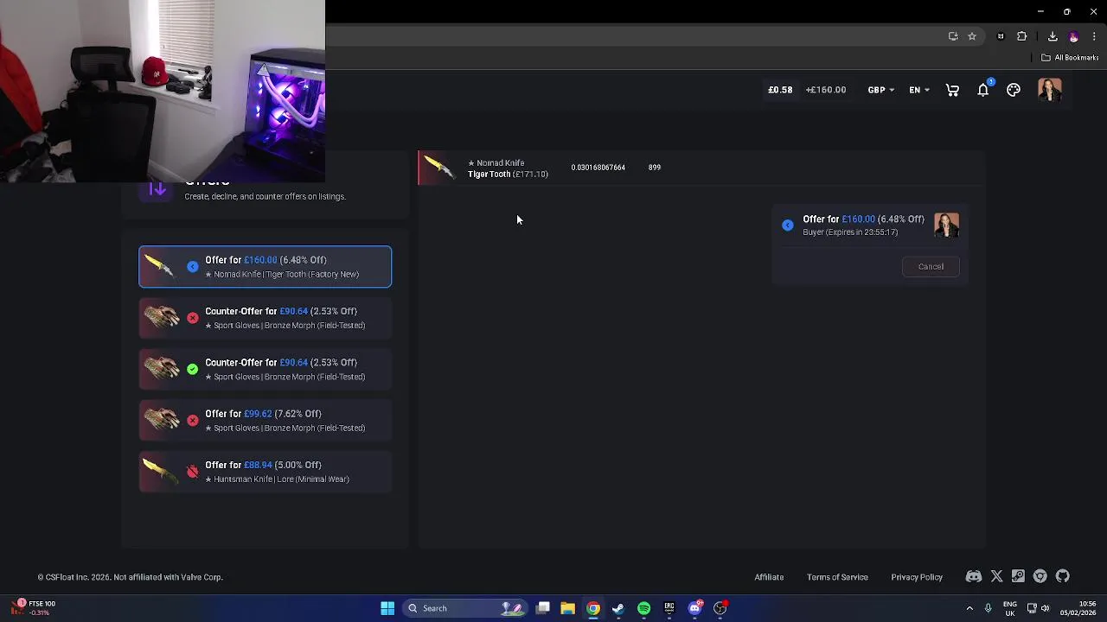Open the X (Twitter) link in the footer
The image size is (1107, 622).
[997, 576]
